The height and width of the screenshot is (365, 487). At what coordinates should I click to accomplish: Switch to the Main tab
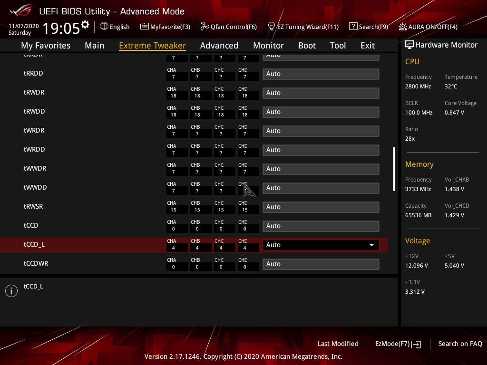(95, 46)
